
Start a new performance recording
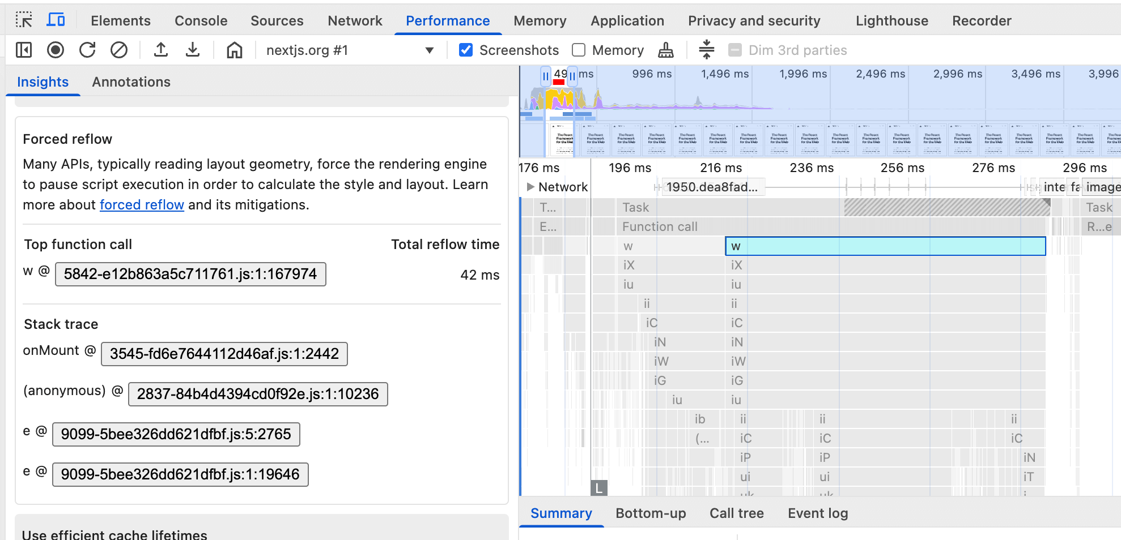click(55, 50)
